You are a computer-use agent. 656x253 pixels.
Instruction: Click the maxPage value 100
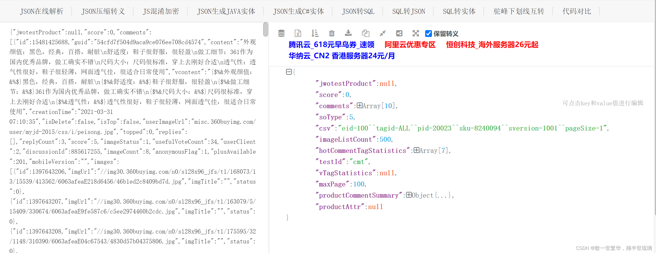pos(359,184)
